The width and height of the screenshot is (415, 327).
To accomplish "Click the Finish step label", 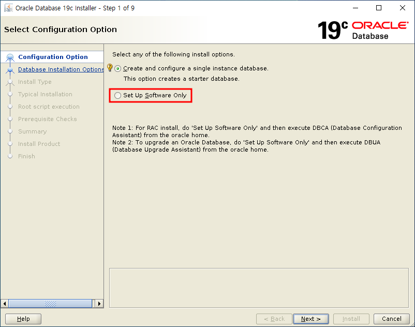I will click(x=26, y=156).
